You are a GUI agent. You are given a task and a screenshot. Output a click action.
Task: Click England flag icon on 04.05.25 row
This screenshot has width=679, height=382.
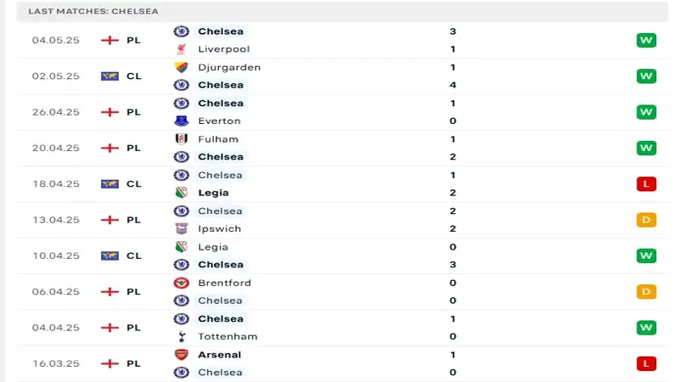109,40
